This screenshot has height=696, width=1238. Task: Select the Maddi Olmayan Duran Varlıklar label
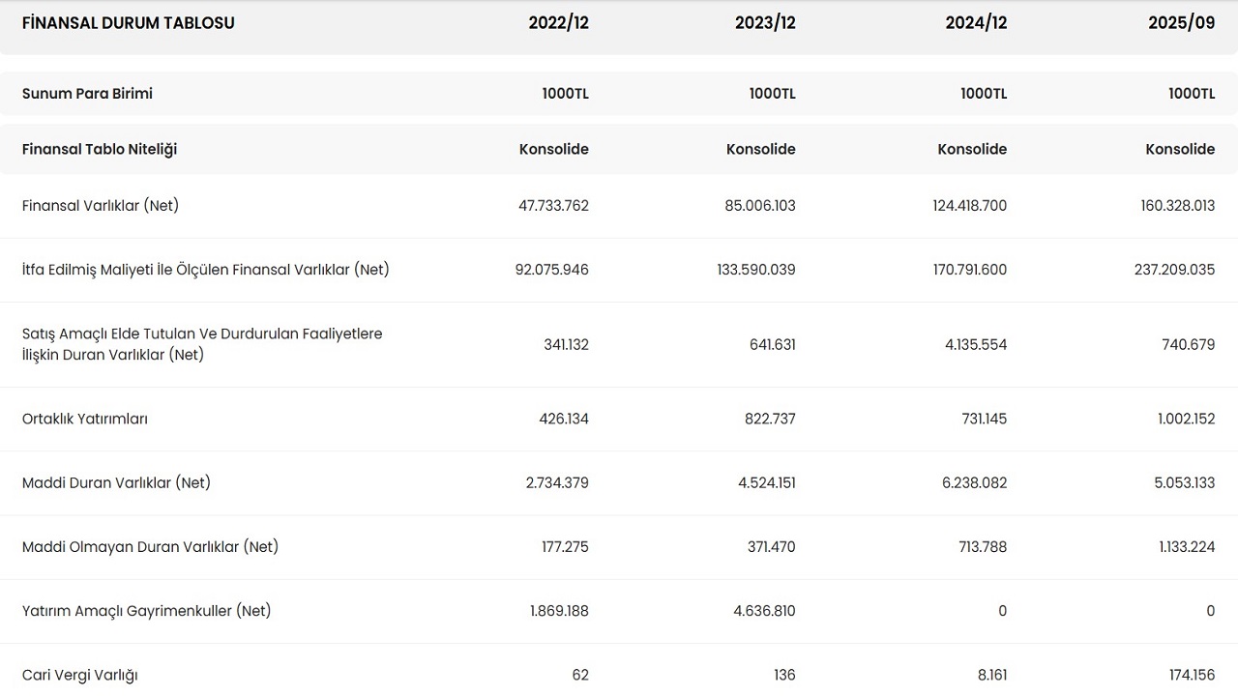(150, 547)
